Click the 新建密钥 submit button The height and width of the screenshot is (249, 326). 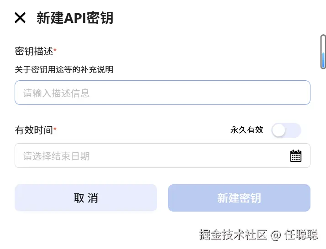click(x=239, y=198)
